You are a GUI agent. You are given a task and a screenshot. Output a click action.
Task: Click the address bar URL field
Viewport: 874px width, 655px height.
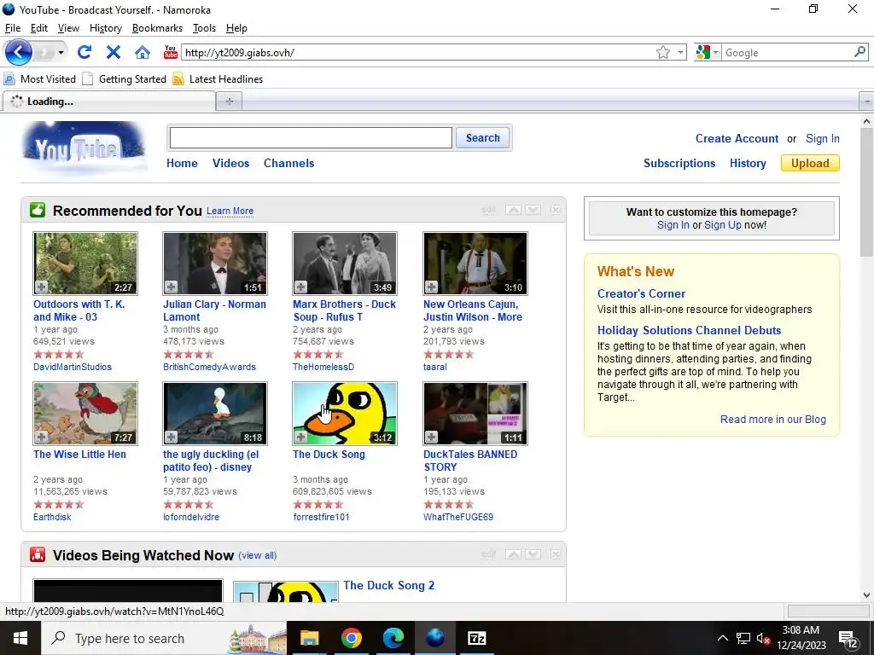(x=418, y=52)
